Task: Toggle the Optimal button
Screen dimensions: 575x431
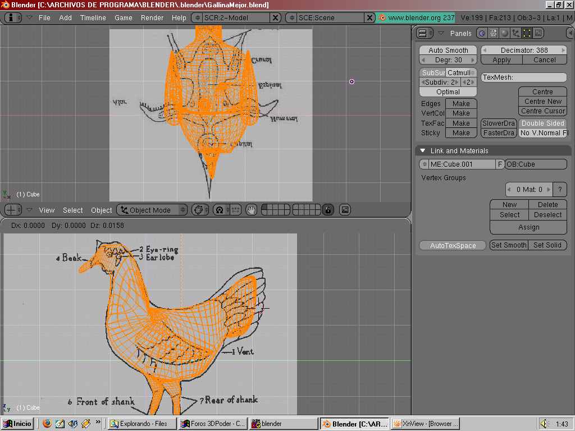Action: pyautogui.click(x=448, y=91)
